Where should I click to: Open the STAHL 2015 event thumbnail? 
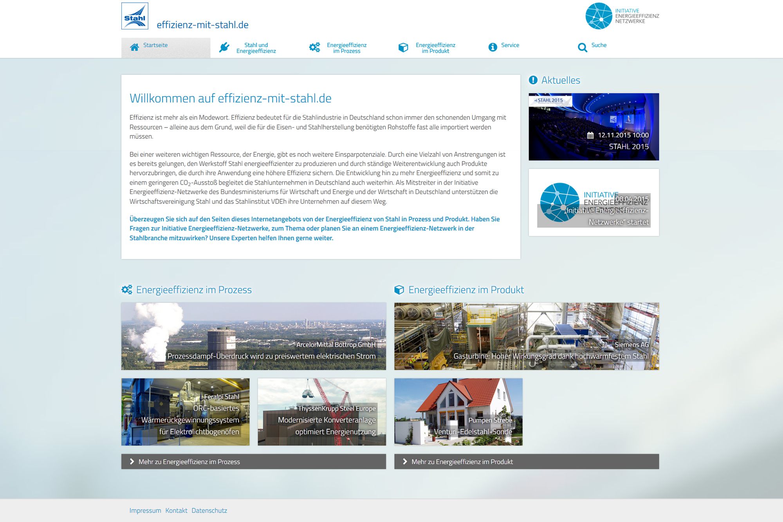coord(594,126)
